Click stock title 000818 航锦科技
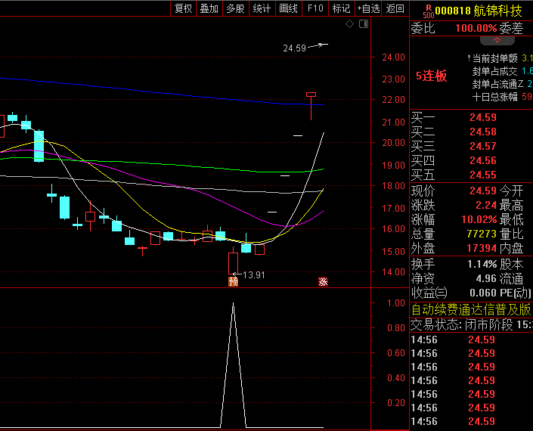Screen dimensions: 533x431 (479, 11)
